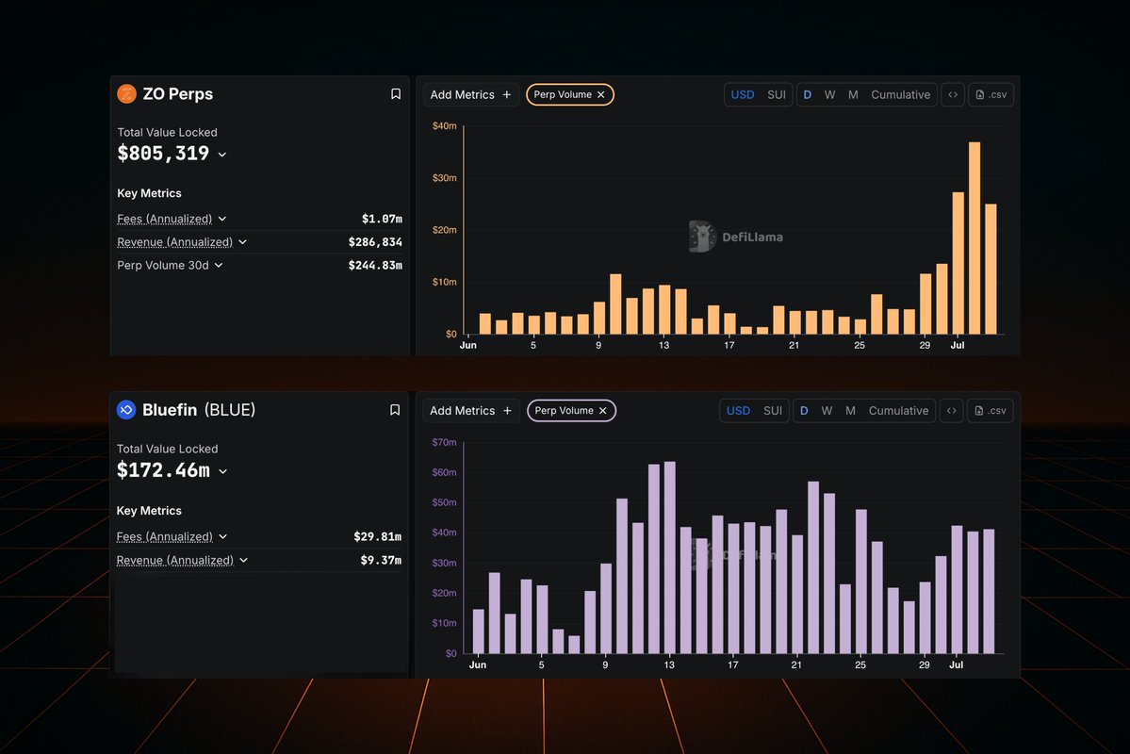Remove Perp Volume chip on Bluefin chart
This screenshot has height=754, width=1130.
(x=602, y=411)
